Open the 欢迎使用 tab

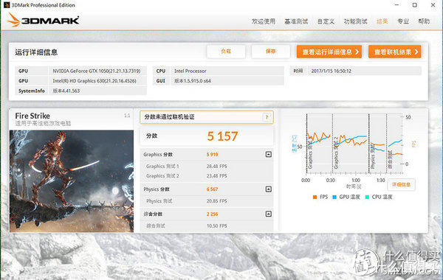(264, 21)
